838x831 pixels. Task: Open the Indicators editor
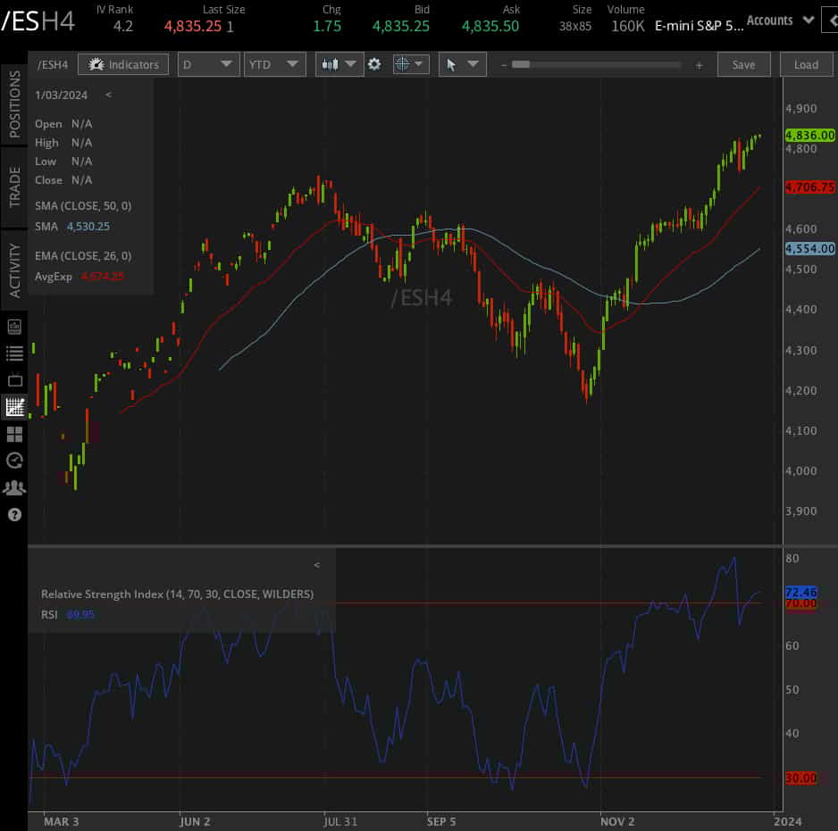(123, 64)
